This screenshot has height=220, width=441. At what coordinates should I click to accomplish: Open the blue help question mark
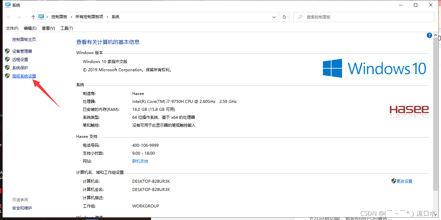429,35
